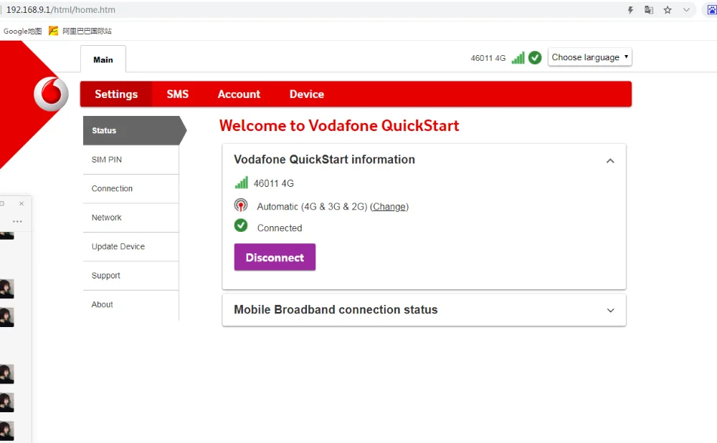The image size is (717, 443).
Task: Open the side panel three-dots menu
Action: (17, 221)
